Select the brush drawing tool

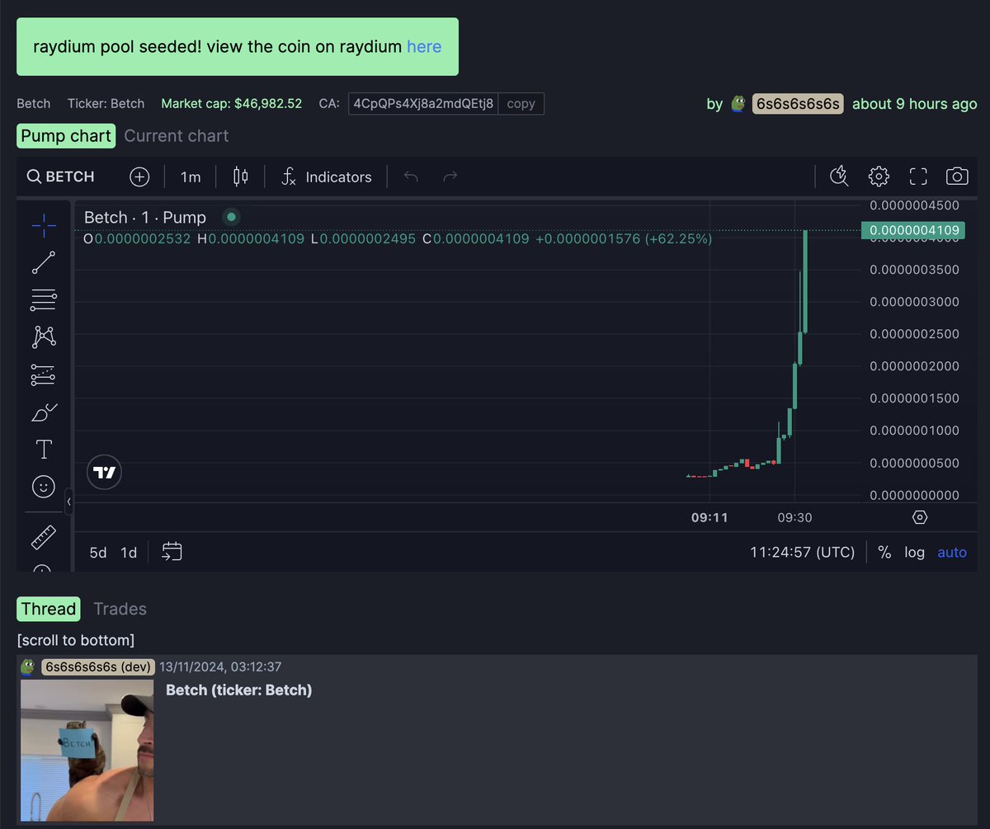pos(44,412)
